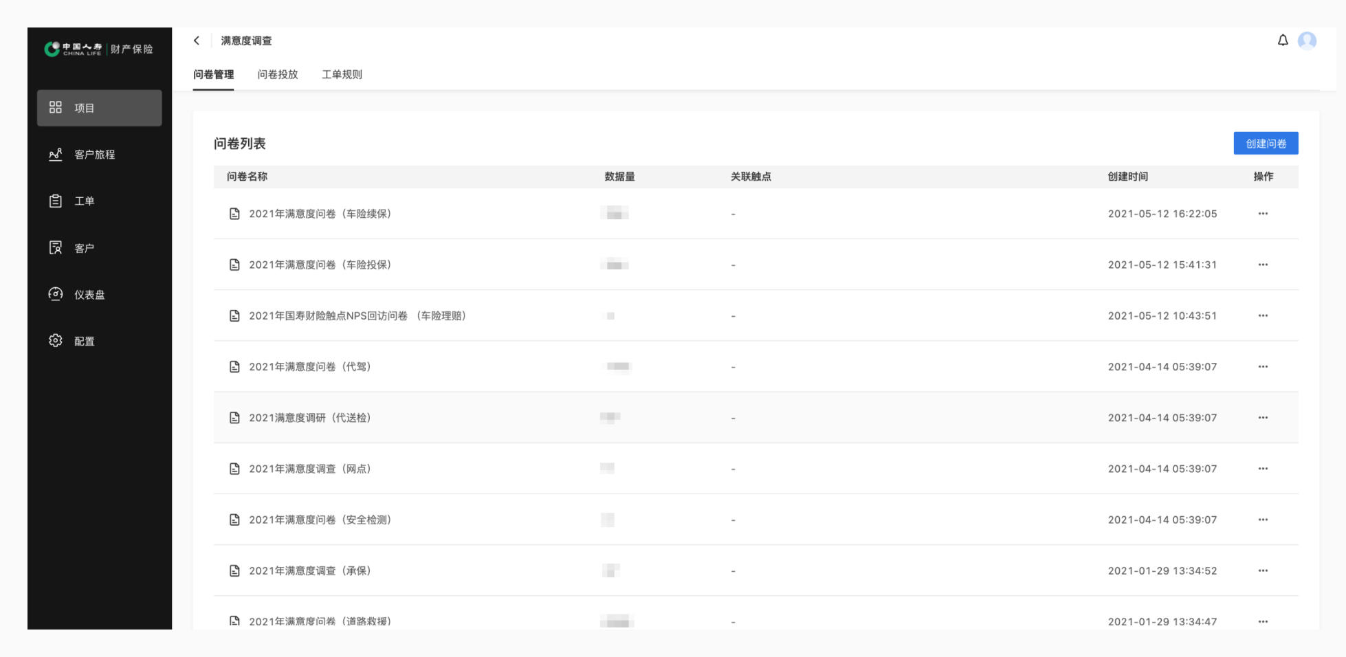1346x657 pixels.
Task: Click the 操作 column header
Action: [1264, 177]
